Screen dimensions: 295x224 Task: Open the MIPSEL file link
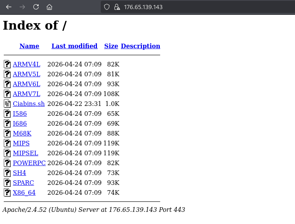25,153
